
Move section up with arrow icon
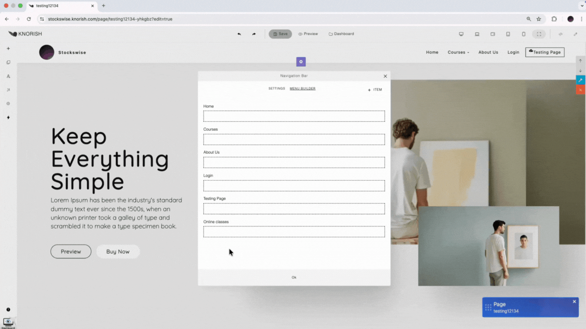click(580, 61)
